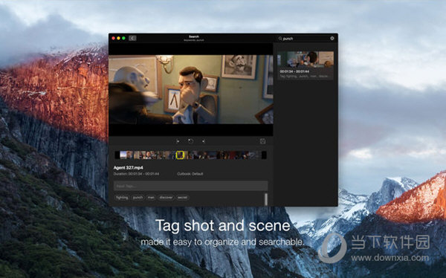
Task: Set the clip end marker under the video
Action: [x=204, y=140]
